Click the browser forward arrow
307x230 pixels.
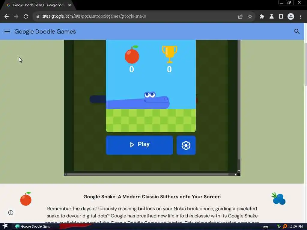click(x=16, y=16)
